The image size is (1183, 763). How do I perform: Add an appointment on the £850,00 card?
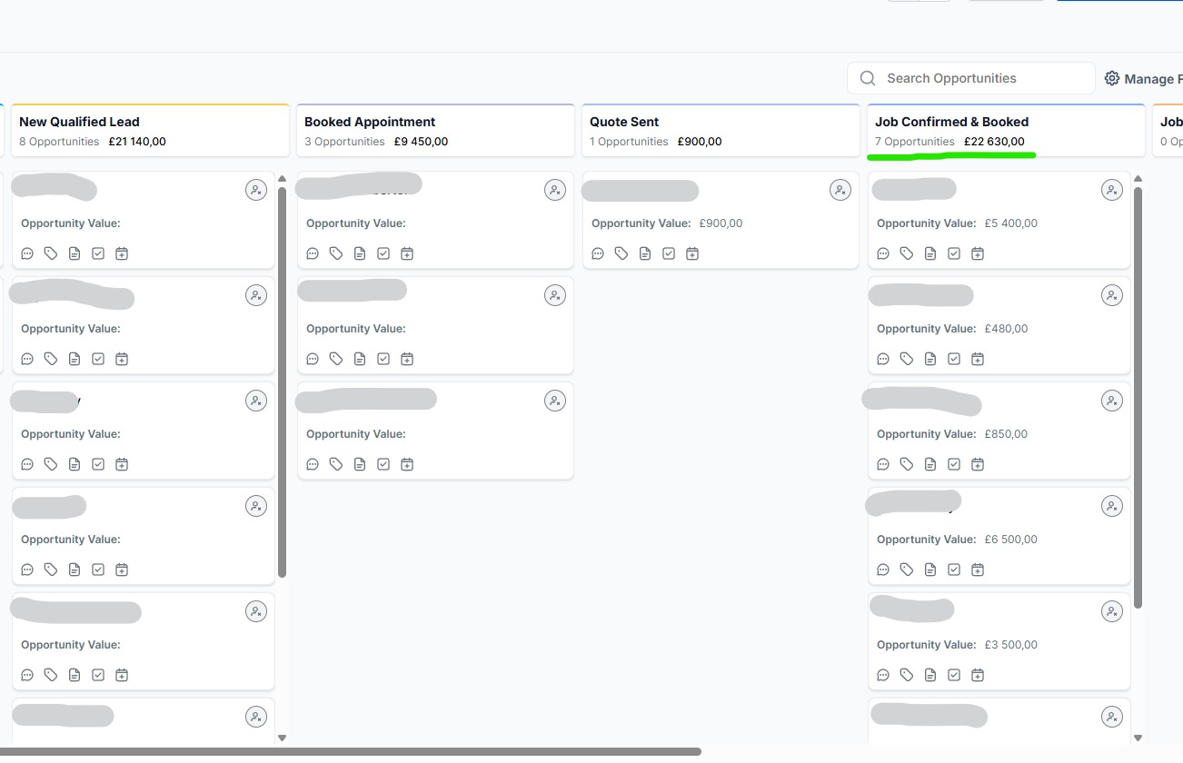(x=977, y=463)
